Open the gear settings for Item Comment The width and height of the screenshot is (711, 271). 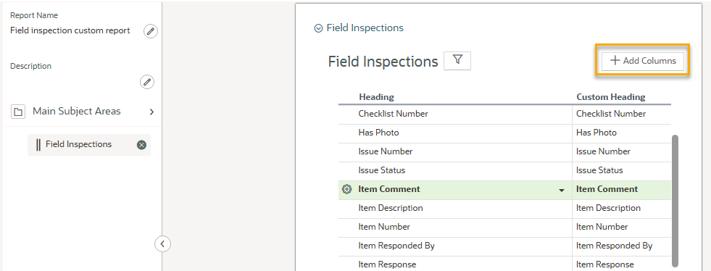click(x=347, y=189)
